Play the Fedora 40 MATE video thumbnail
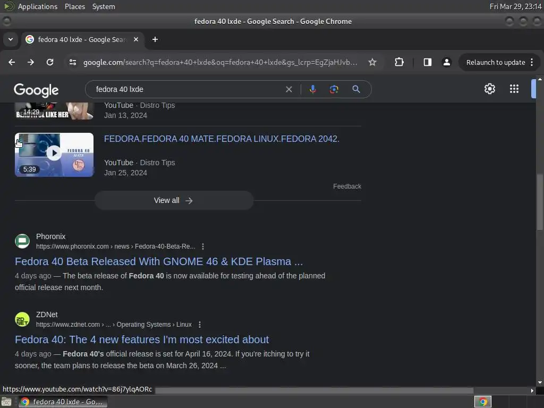The height and width of the screenshot is (408, 544). tap(54, 155)
